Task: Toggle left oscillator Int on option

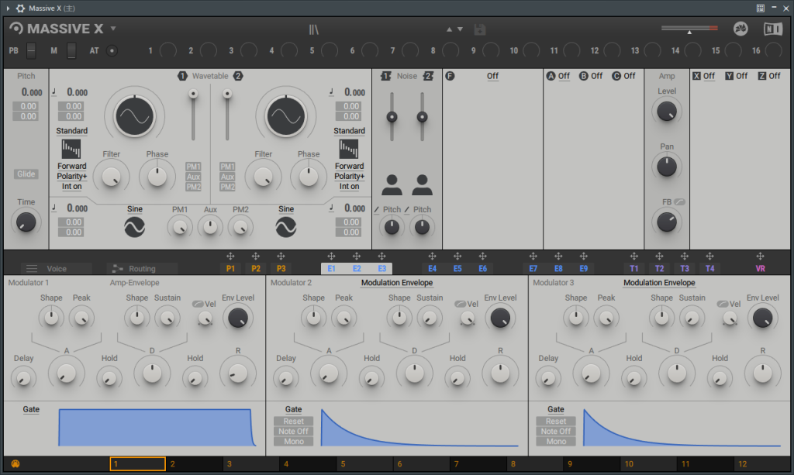Action: tap(72, 186)
